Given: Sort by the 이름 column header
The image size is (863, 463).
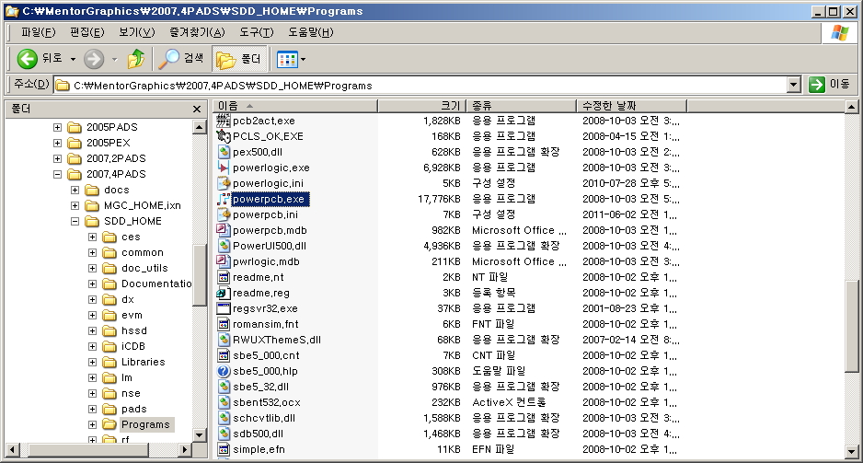Looking at the screenshot, I should [x=295, y=106].
